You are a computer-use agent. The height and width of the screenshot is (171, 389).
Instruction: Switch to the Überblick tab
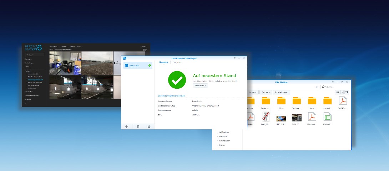click(x=164, y=62)
